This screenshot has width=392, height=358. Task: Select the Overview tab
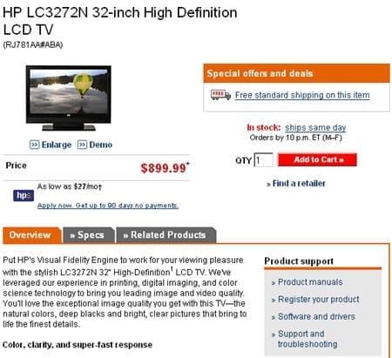coord(32,235)
